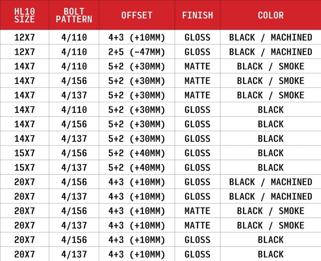Click 4/137 bolt pattern in the 15X7 row
321x261 pixels.
[x=74, y=167]
